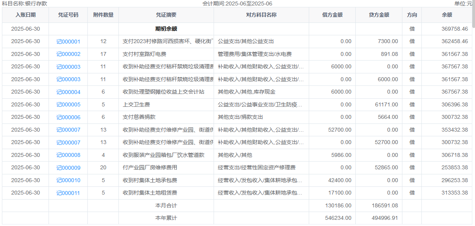Open voucher link 记000001
475x226 pixels.
tap(68, 42)
